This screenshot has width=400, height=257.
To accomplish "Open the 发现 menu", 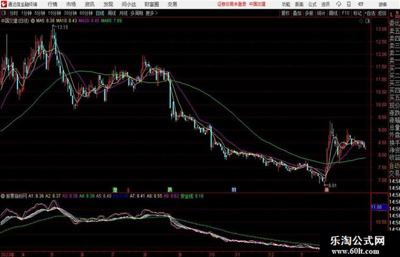I will coord(108,4).
